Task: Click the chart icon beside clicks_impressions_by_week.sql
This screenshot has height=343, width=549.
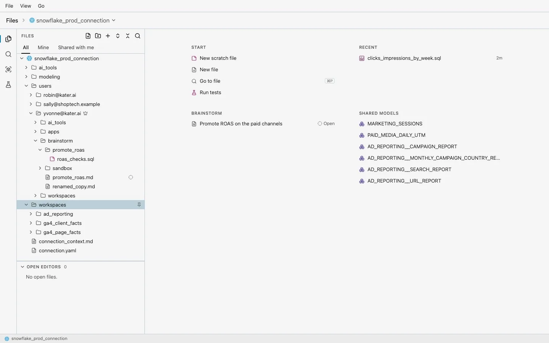Action: pos(362,58)
